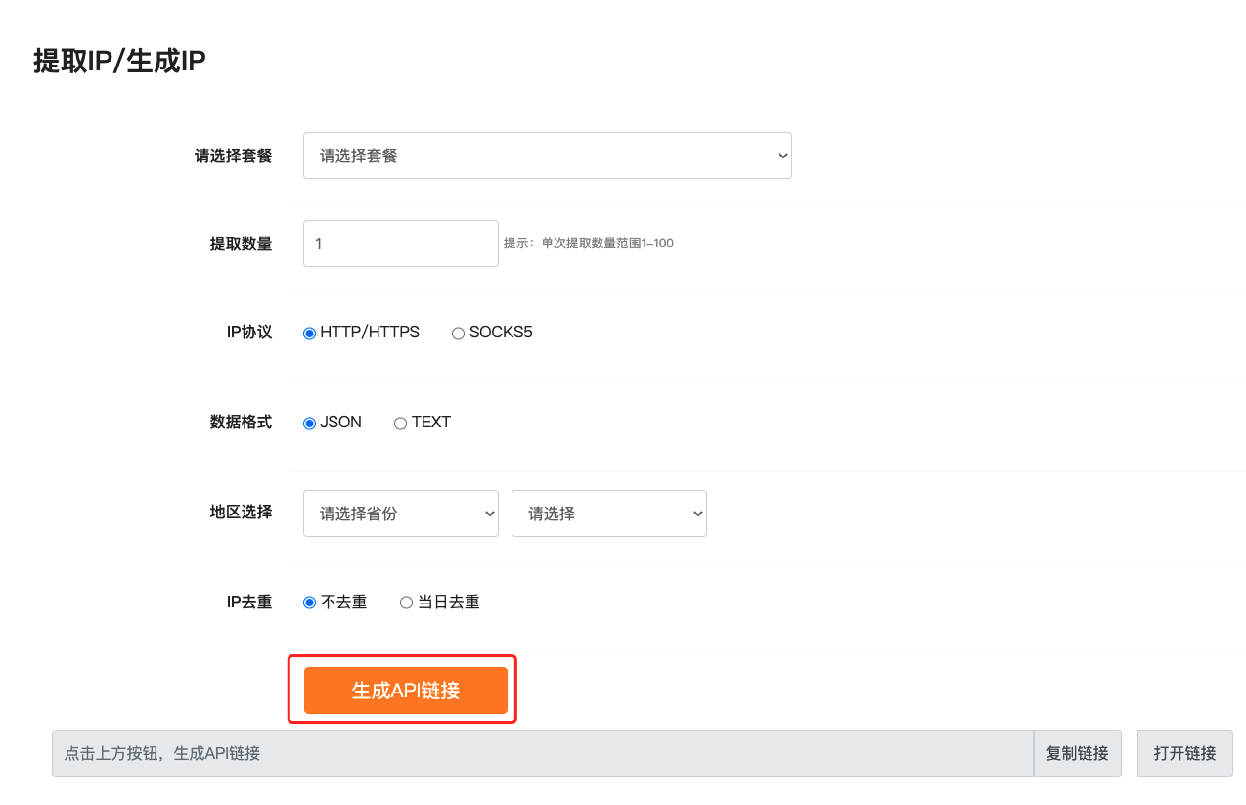Switch data format to TEXT

point(400,423)
